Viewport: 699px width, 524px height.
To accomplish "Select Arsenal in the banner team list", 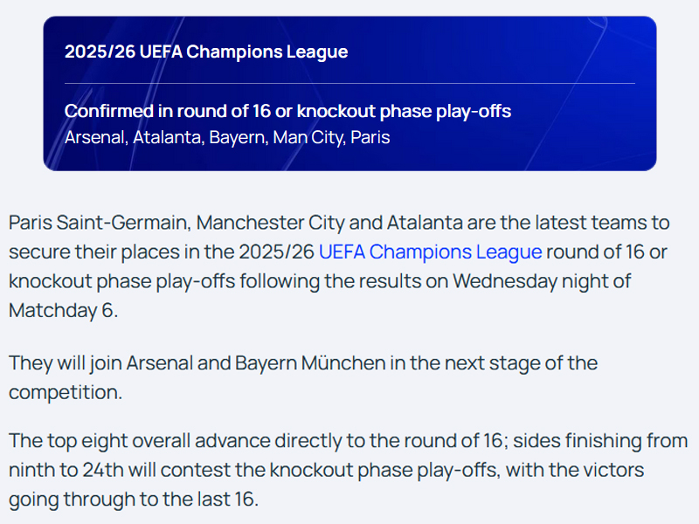I will [x=94, y=138].
